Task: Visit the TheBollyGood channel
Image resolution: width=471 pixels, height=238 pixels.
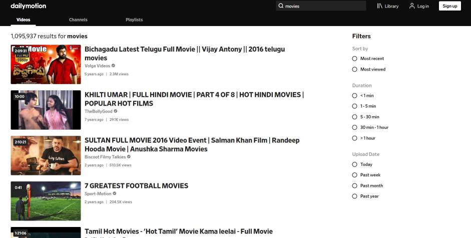Action: click(98, 111)
